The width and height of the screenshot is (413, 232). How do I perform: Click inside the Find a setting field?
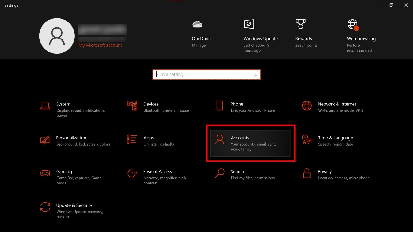coord(206,75)
